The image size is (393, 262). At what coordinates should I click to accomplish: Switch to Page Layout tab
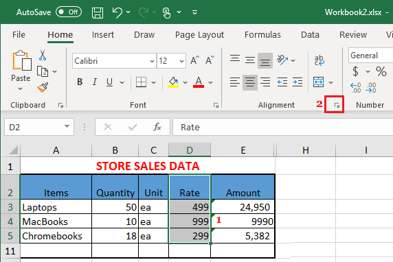pos(199,35)
